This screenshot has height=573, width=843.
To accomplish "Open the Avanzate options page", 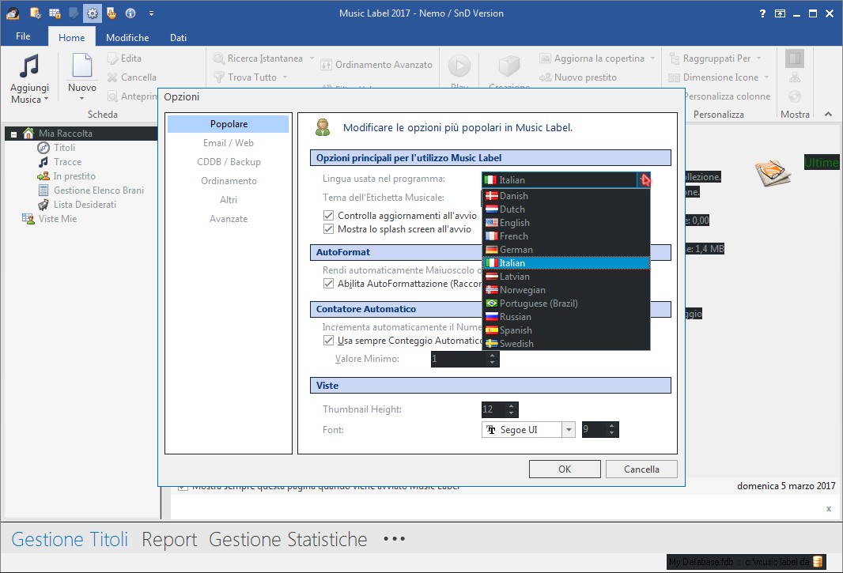I will [x=229, y=219].
